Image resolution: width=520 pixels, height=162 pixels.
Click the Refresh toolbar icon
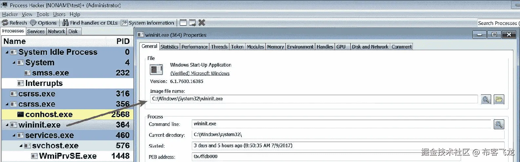pos(5,23)
